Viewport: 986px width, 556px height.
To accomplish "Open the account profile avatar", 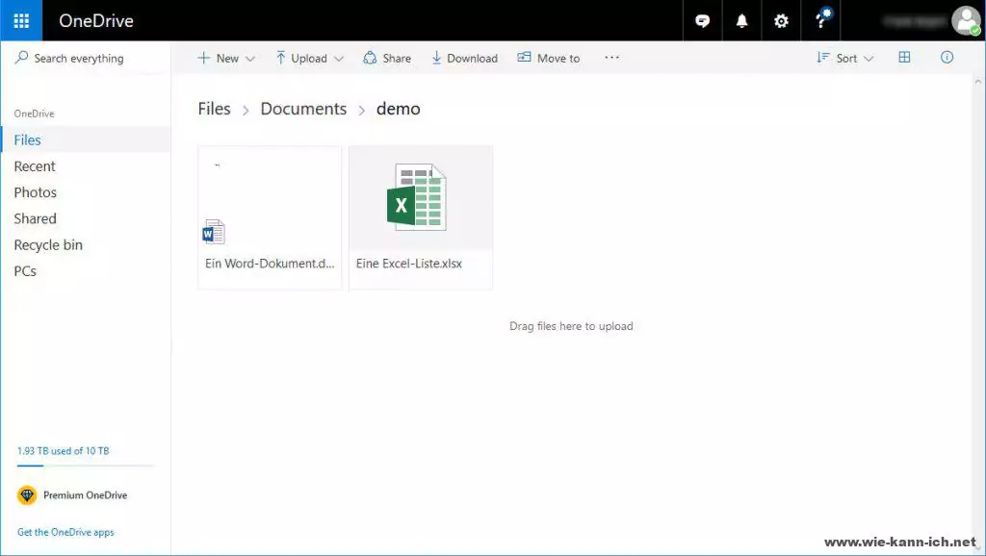I will coord(965,20).
